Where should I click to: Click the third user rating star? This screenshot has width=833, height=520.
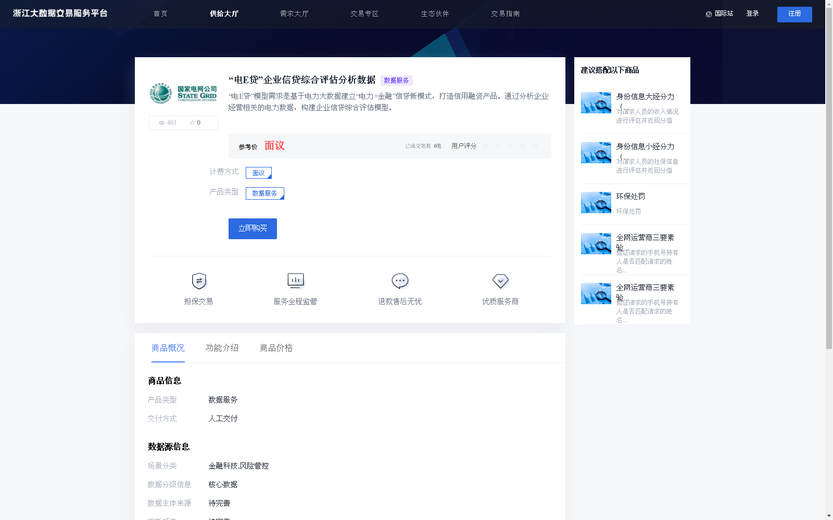tap(510, 146)
